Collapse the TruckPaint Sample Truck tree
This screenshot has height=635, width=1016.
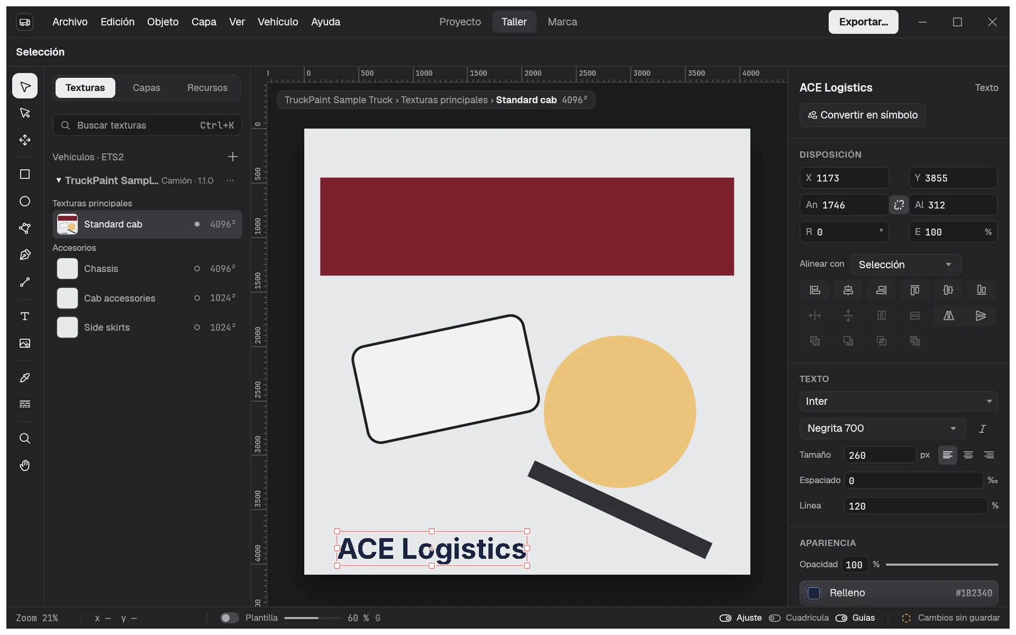(x=58, y=180)
